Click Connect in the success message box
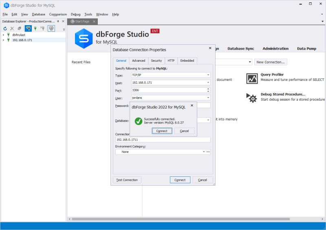 click(162, 131)
